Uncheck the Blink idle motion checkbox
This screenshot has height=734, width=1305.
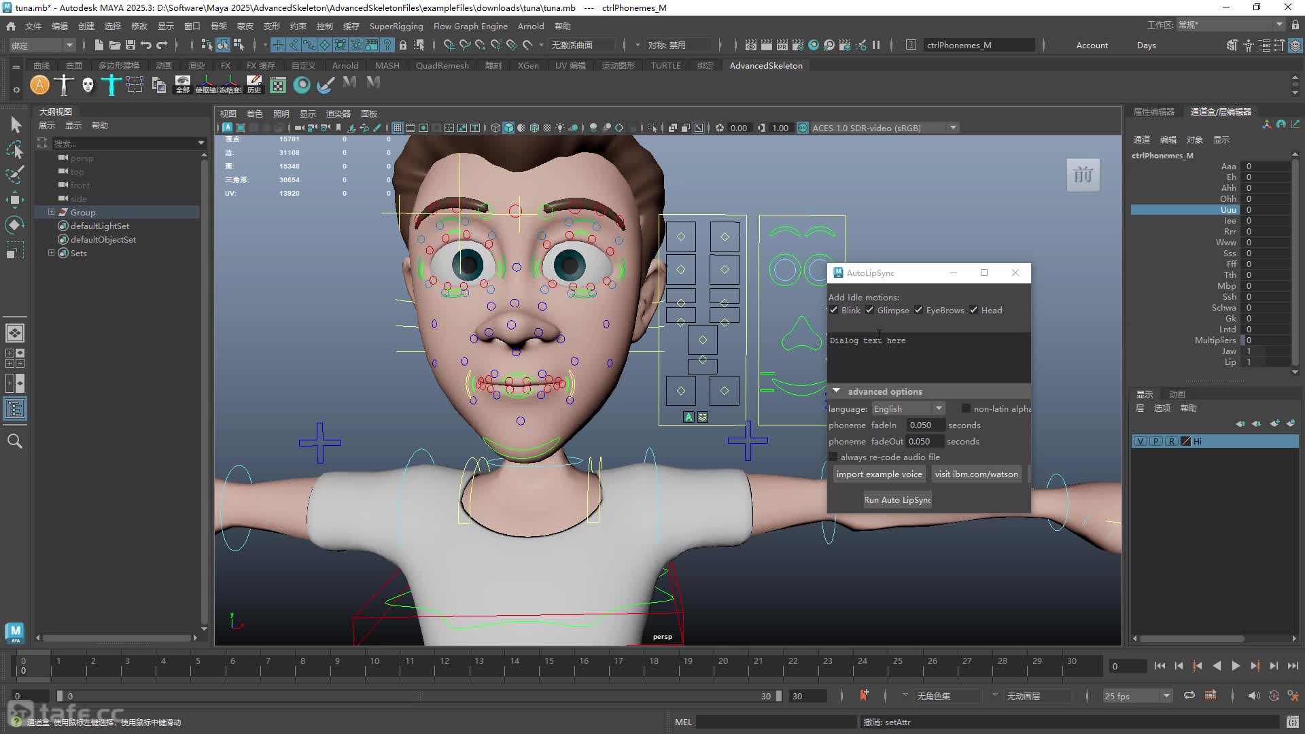click(834, 310)
